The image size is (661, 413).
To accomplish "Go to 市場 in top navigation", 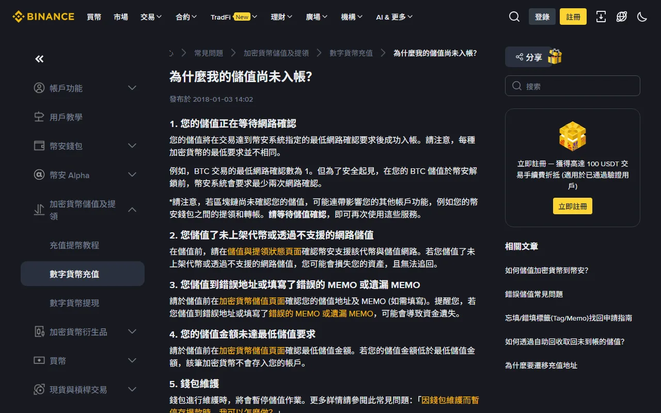I will click(x=121, y=17).
